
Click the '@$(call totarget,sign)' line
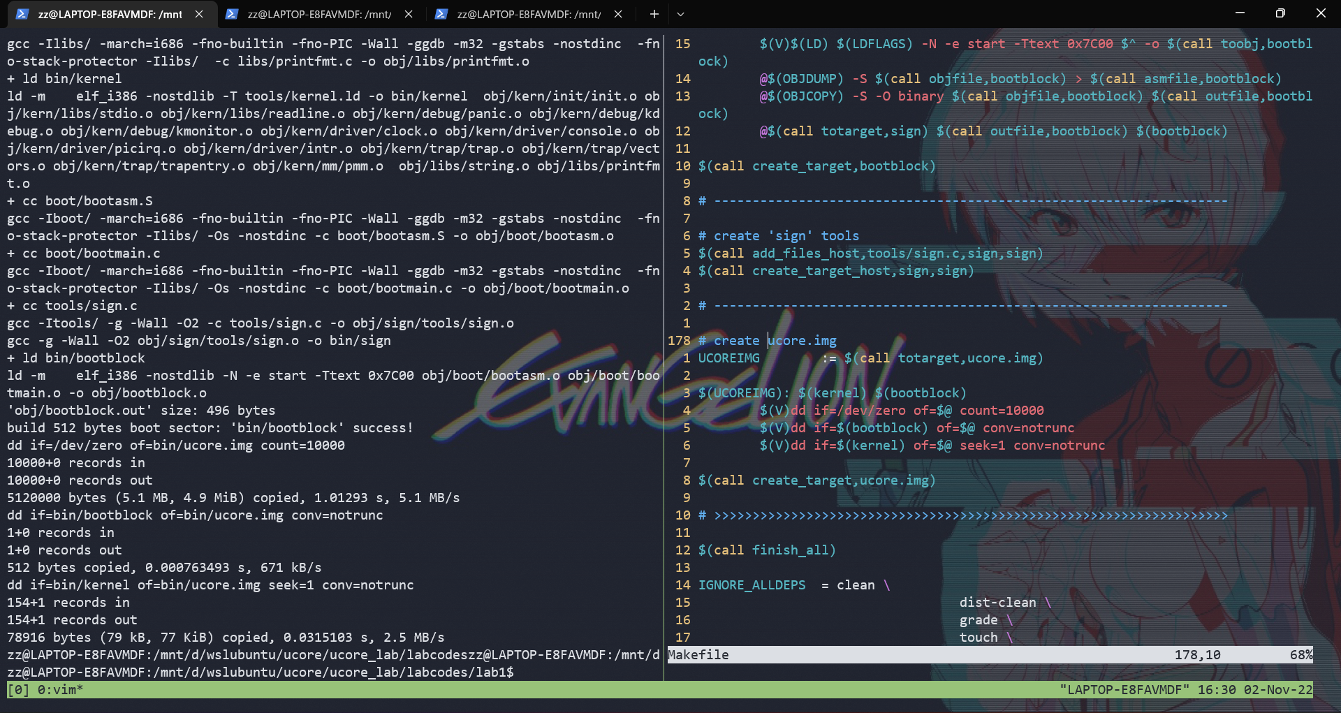[x=993, y=131]
